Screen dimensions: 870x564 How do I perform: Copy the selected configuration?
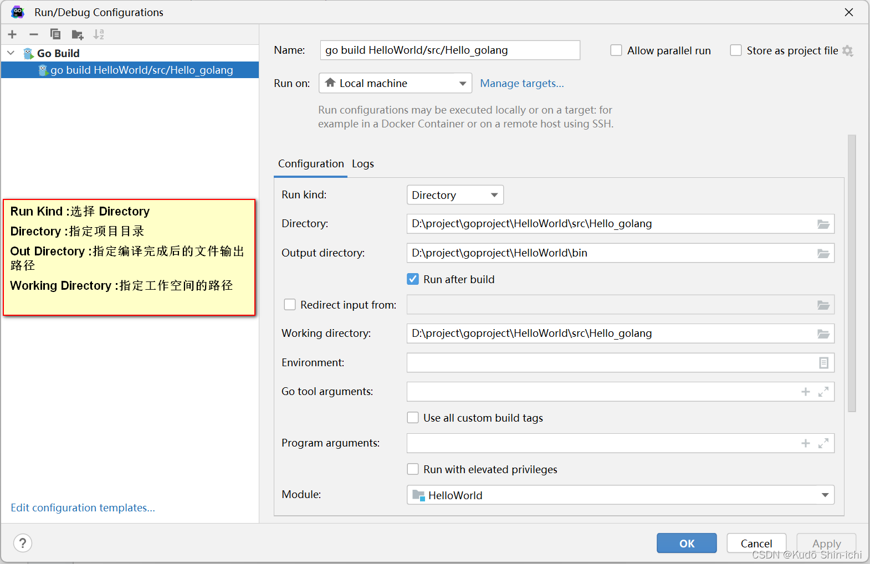[x=55, y=34]
